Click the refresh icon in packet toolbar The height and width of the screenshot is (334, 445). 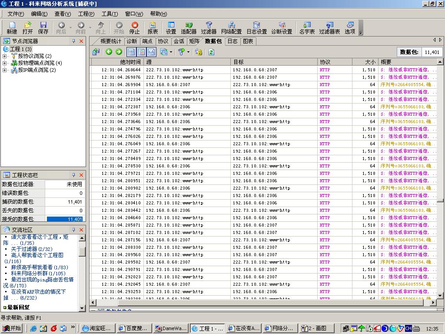(211, 52)
